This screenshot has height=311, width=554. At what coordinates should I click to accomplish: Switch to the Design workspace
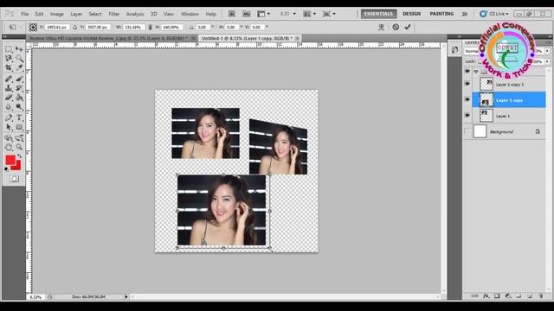point(412,14)
